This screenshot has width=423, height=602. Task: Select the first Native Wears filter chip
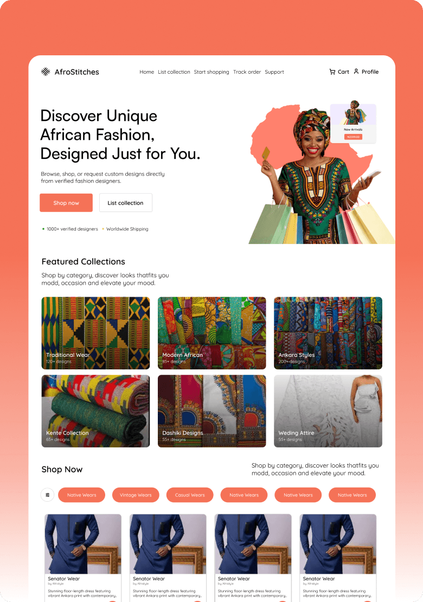click(x=82, y=495)
